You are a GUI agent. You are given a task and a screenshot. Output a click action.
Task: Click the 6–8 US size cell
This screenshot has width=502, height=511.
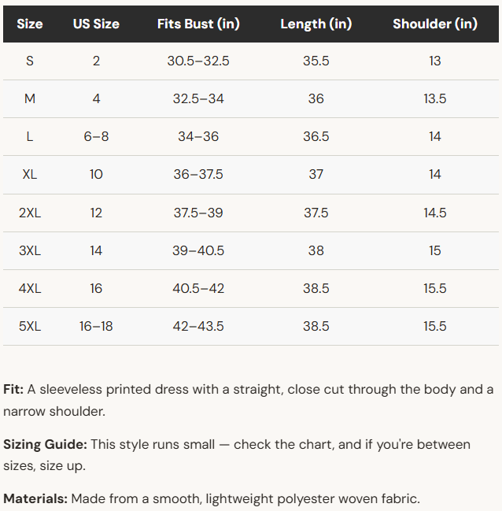96,136
